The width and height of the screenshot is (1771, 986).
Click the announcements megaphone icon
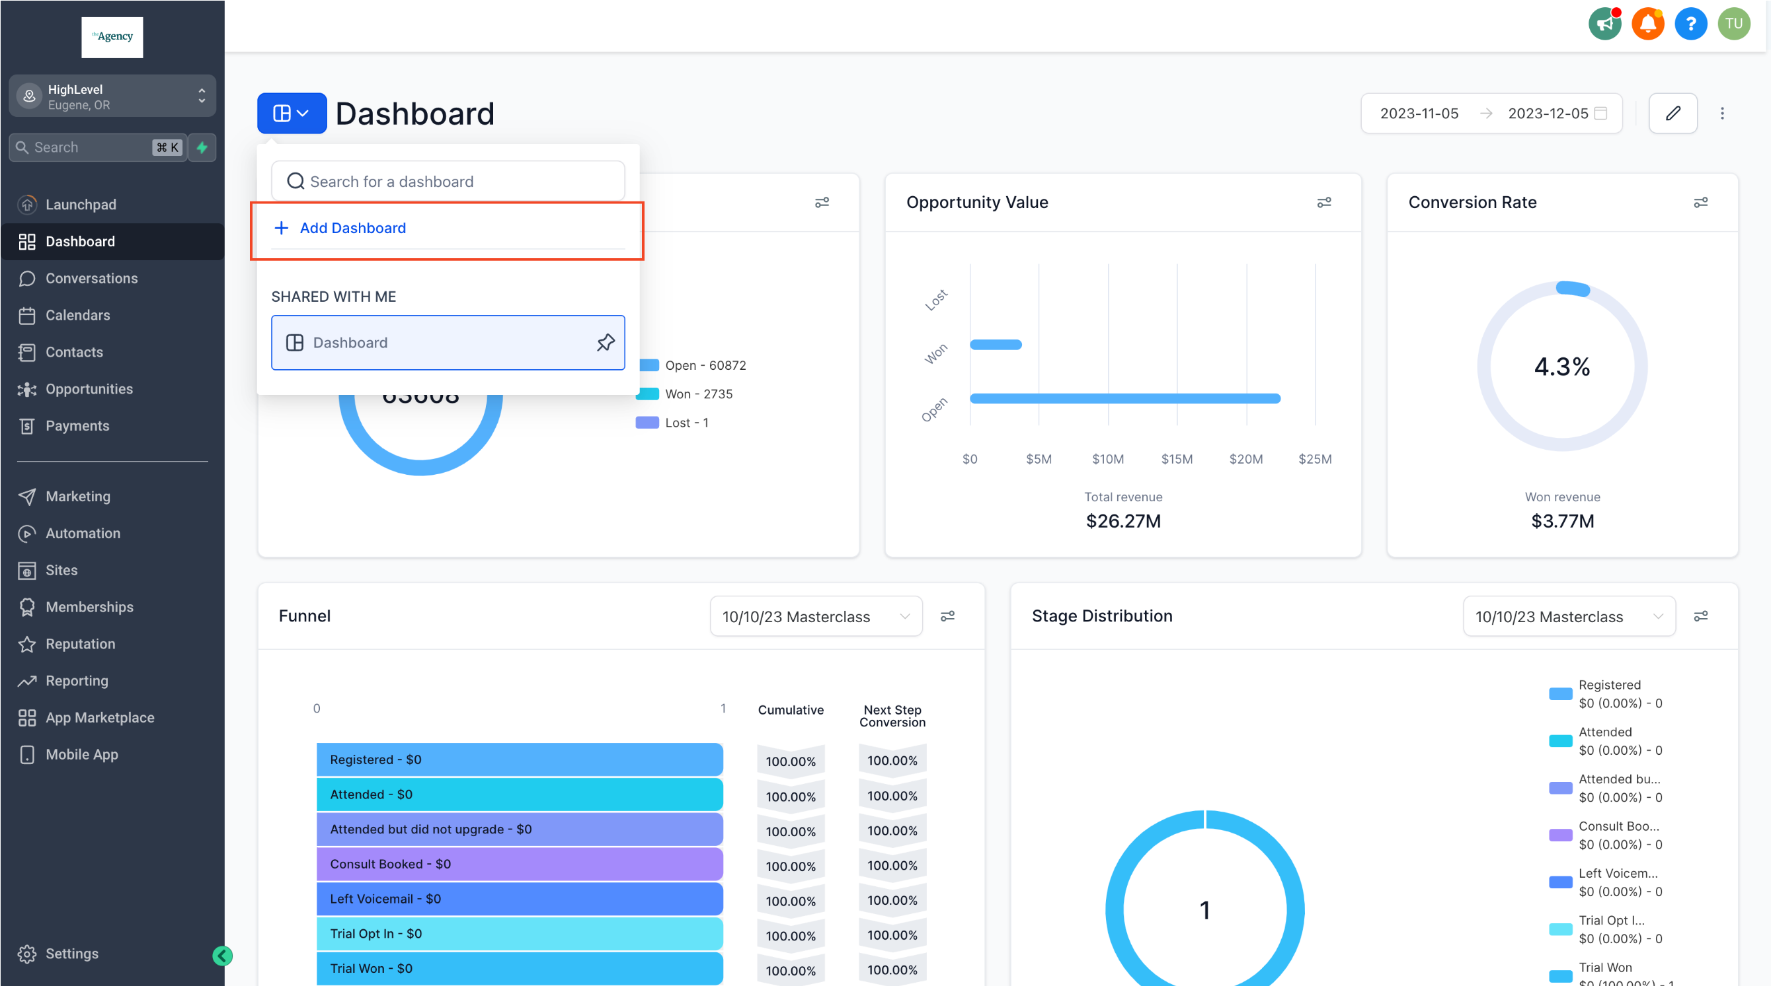coord(1604,24)
